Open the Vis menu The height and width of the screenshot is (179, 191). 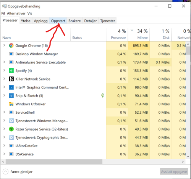tap(30, 13)
